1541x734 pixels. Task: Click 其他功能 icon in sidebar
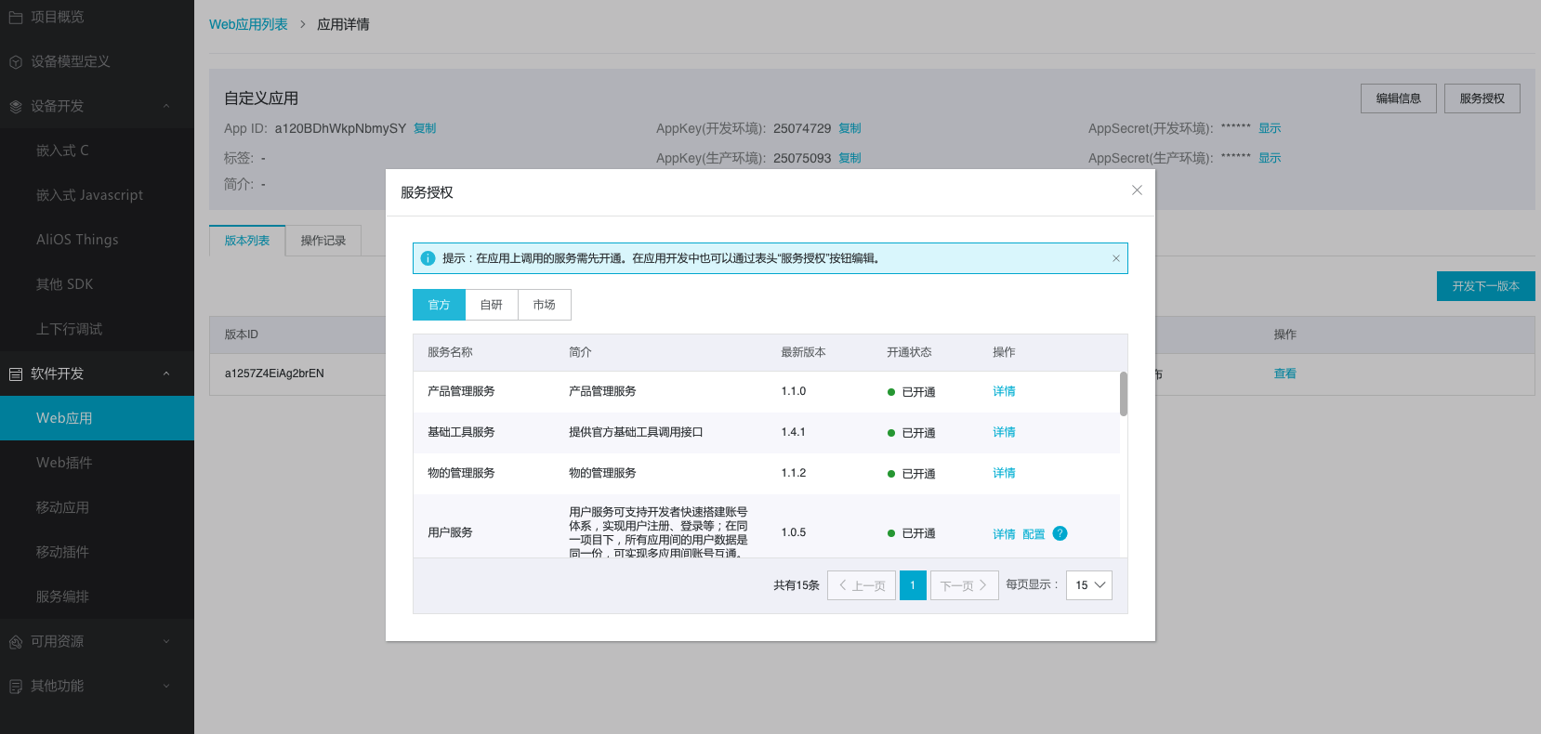[x=16, y=686]
